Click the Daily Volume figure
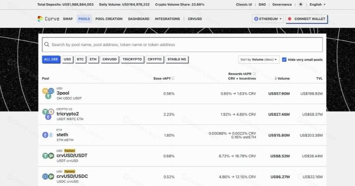The width and height of the screenshot is (355, 186). [124, 4]
